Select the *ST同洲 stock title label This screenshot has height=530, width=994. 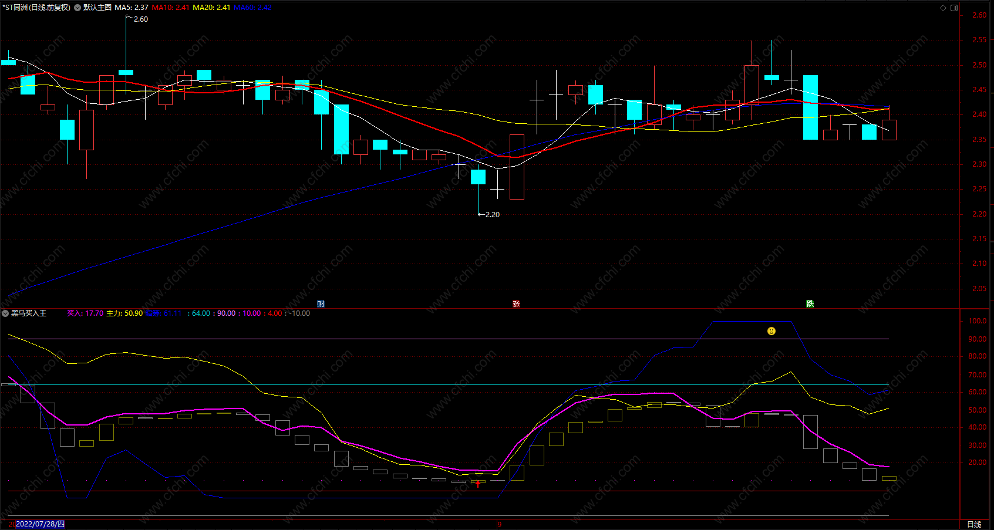point(36,8)
